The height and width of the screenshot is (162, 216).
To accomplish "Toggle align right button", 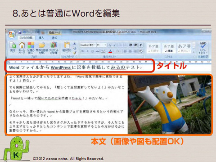I will point(135,51).
